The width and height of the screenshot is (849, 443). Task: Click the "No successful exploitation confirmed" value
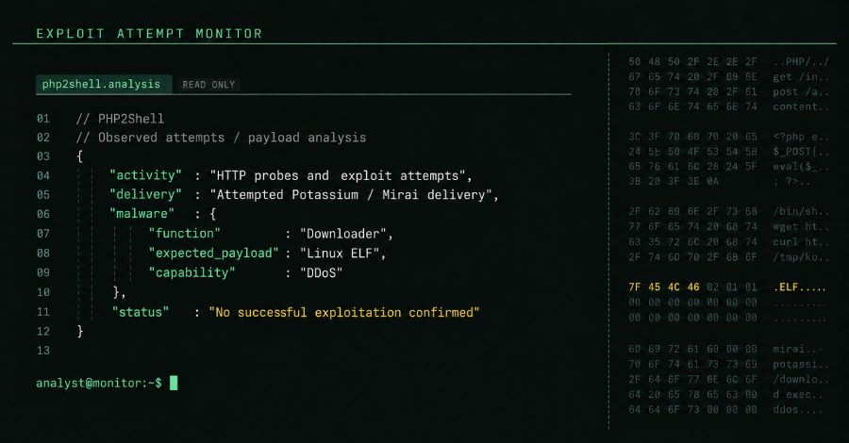pyautogui.click(x=344, y=312)
